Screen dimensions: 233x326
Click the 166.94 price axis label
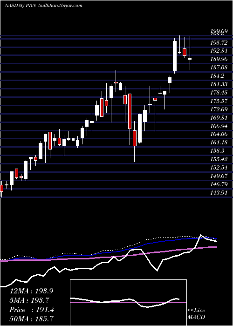click(219, 126)
